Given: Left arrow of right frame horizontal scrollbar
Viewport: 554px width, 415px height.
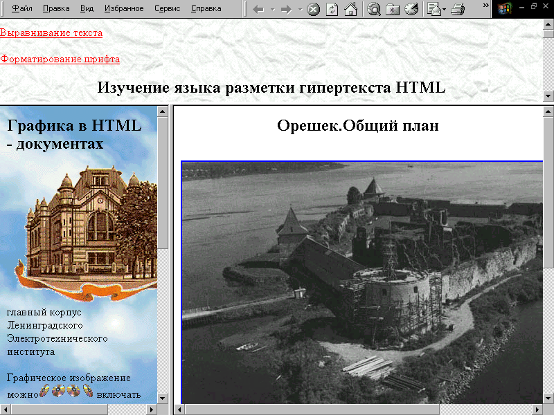Looking at the screenshot, I should 179,409.
